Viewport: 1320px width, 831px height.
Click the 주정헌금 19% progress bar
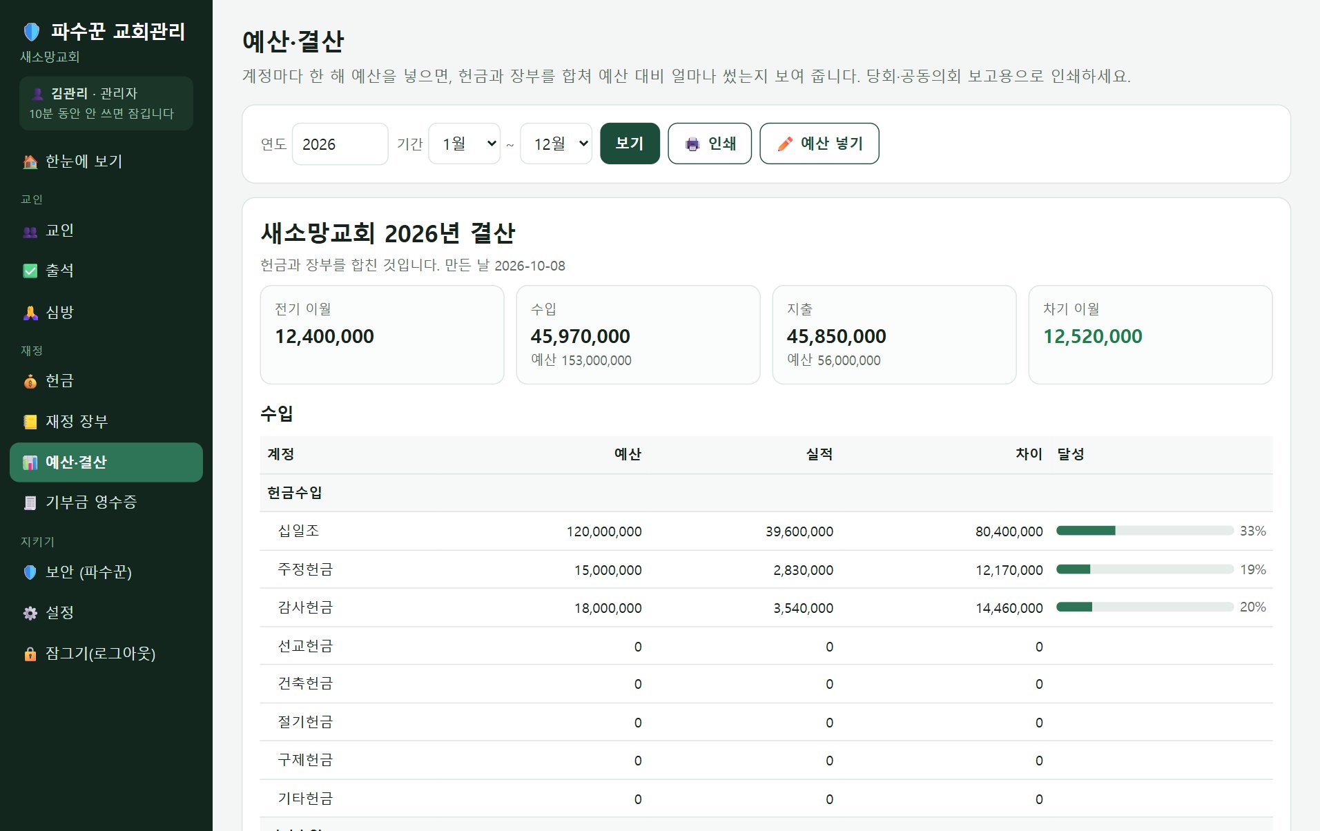[x=1145, y=569]
